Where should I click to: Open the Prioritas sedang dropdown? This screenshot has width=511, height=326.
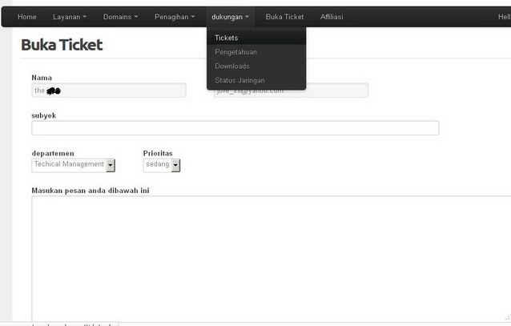tap(162, 164)
